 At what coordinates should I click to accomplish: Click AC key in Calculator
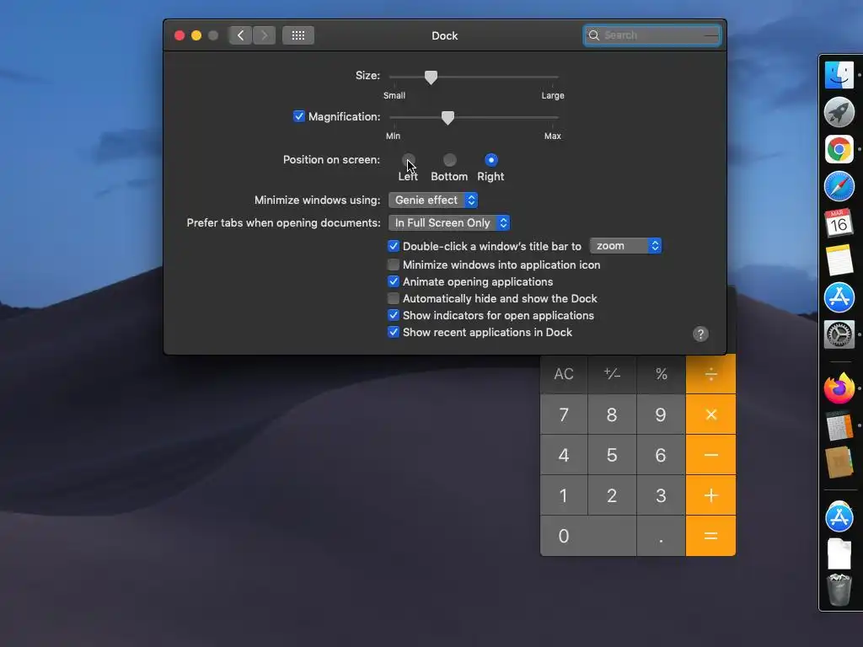pos(564,374)
